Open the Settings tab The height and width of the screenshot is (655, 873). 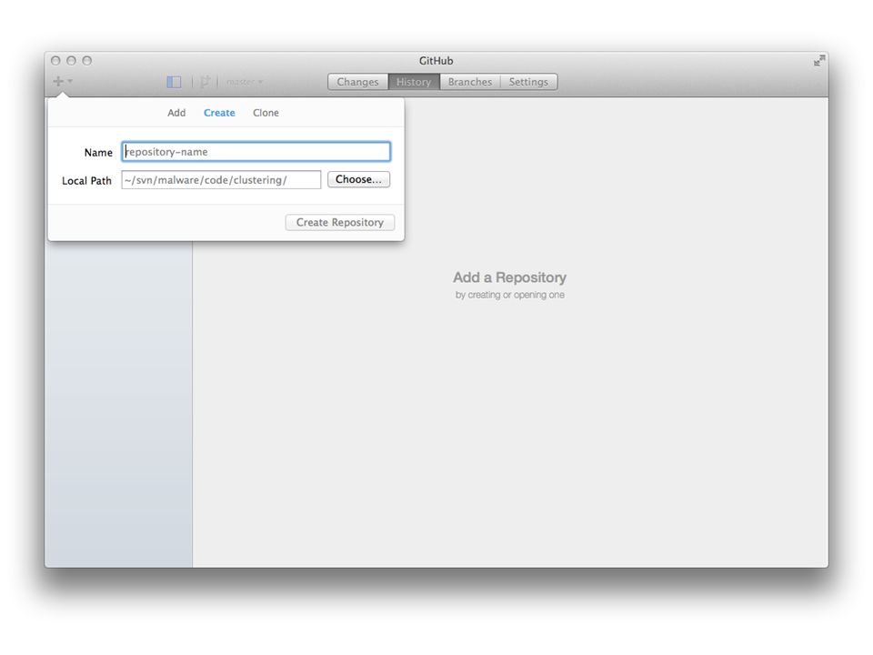(528, 82)
